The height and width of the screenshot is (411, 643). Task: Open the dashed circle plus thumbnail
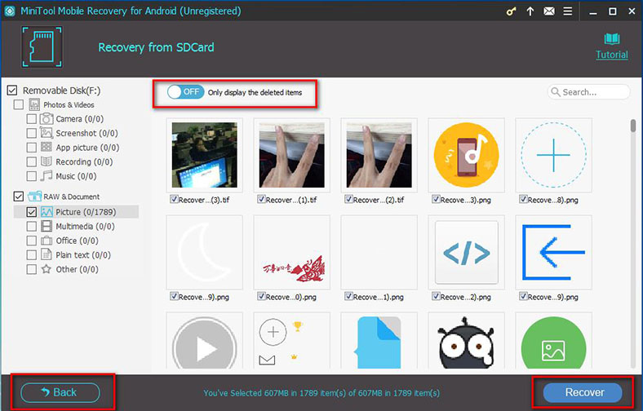(x=553, y=155)
